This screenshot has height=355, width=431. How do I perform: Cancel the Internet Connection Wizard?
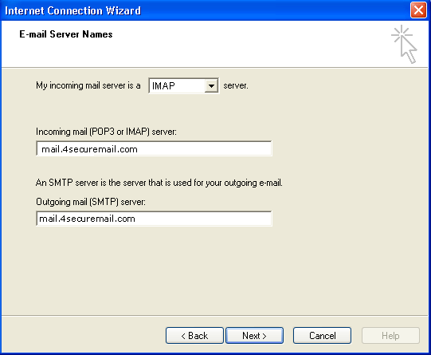click(x=322, y=336)
